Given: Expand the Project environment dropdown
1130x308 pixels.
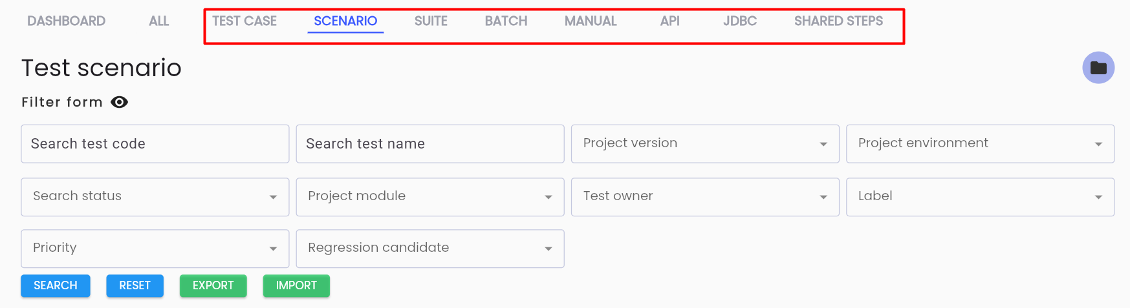Looking at the screenshot, I should pyautogui.click(x=980, y=143).
